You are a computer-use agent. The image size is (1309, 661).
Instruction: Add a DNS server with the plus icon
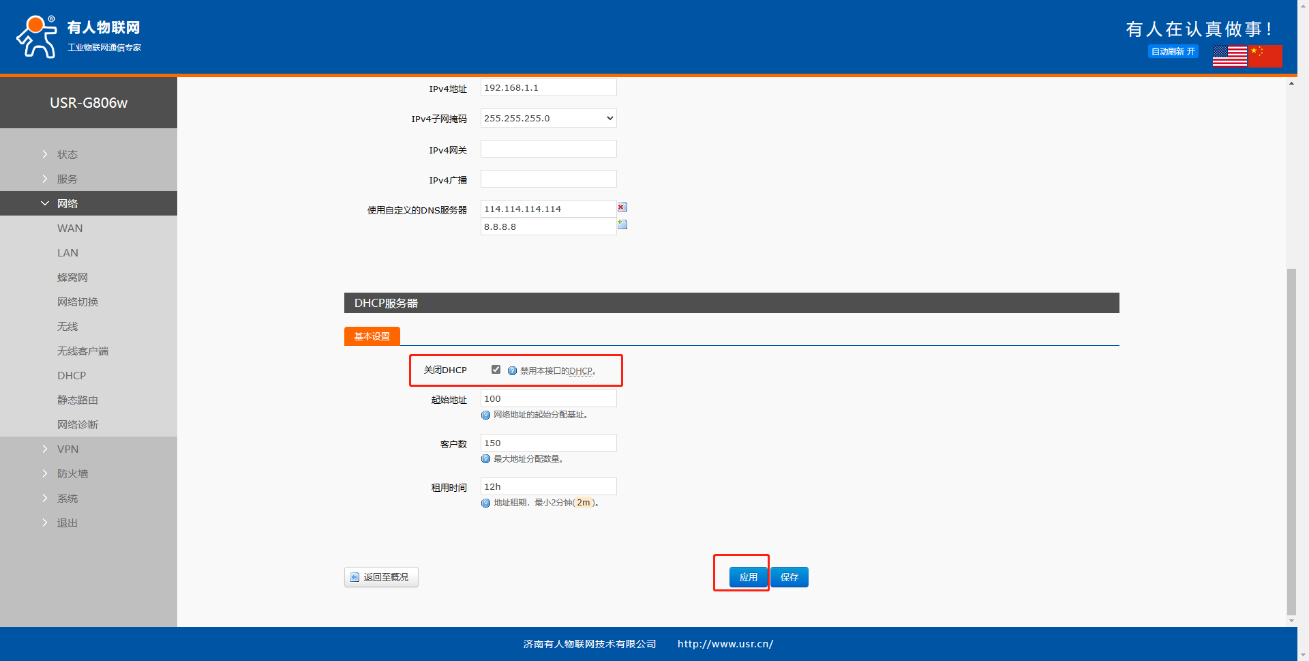click(x=622, y=224)
